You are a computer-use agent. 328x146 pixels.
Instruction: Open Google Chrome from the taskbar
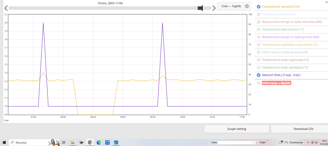point(90,142)
